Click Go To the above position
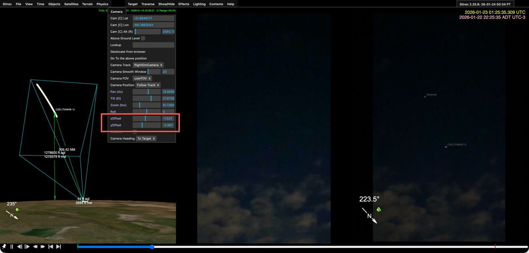This screenshot has height=253, width=529. tap(129, 58)
